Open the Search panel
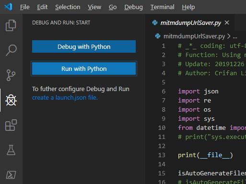 (x=11, y=50)
